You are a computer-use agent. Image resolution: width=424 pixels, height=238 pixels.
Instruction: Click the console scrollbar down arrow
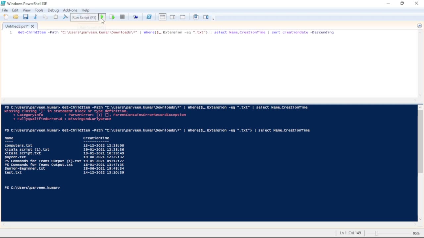click(x=420, y=219)
